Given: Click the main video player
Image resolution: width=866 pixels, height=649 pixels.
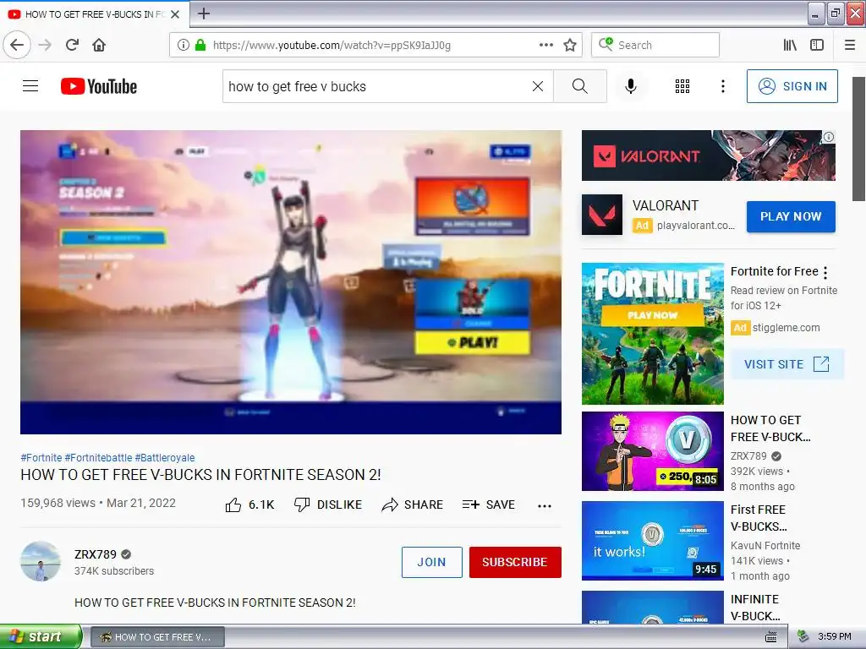Looking at the screenshot, I should [291, 282].
